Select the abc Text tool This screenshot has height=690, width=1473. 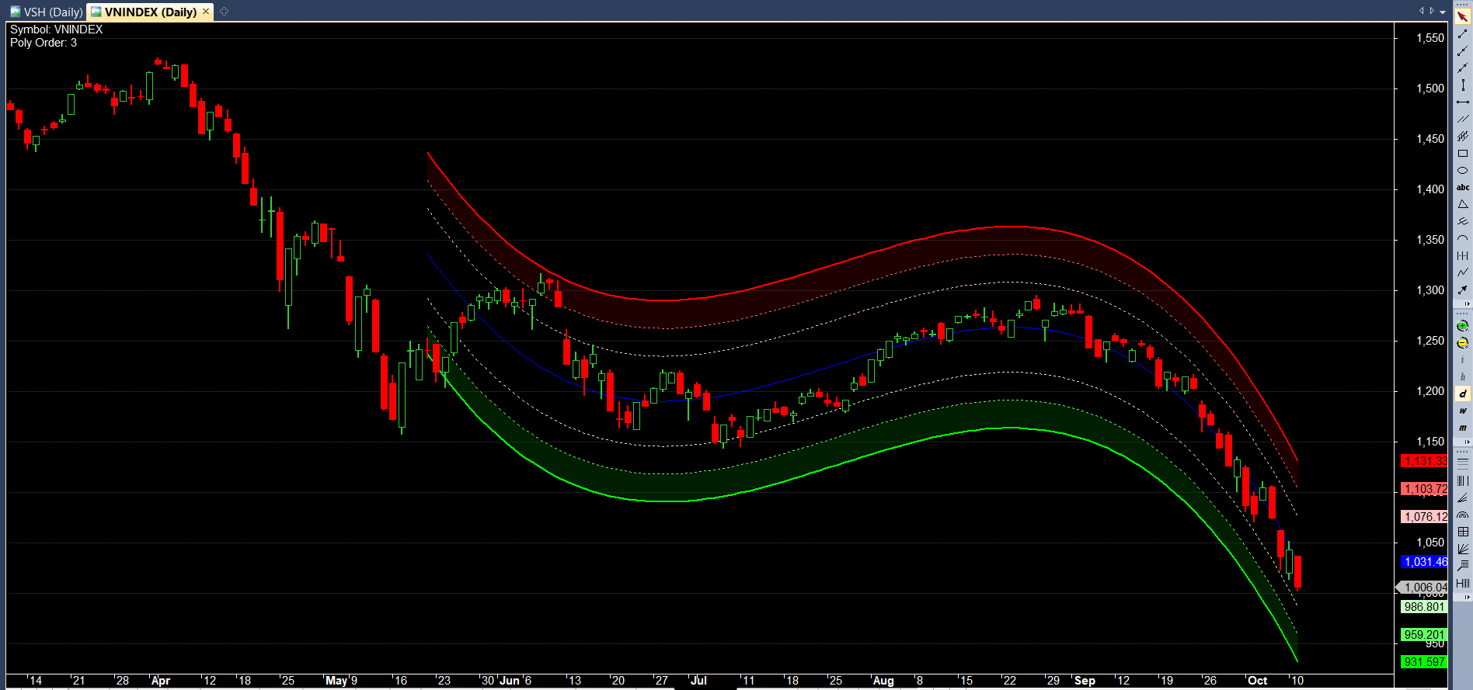coord(1462,188)
